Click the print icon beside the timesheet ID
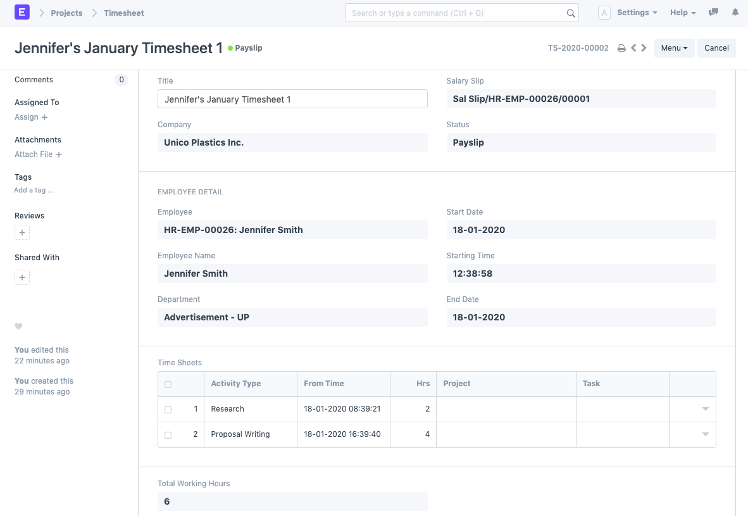The image size is (748, 516). (x=621, y=48)
